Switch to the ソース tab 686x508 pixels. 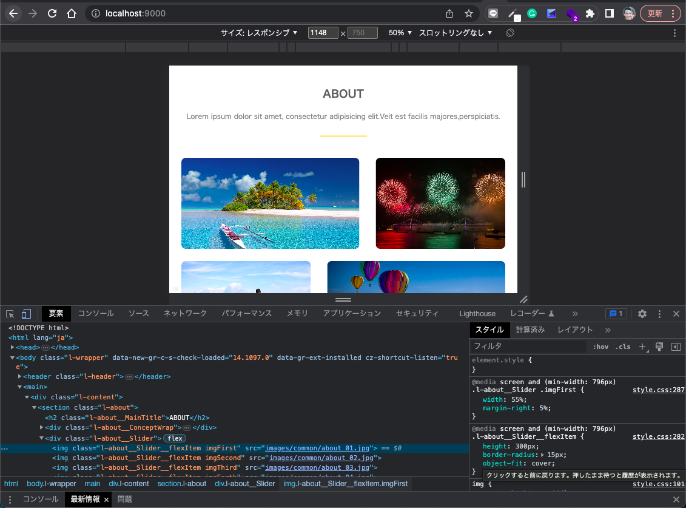[139, 314]
